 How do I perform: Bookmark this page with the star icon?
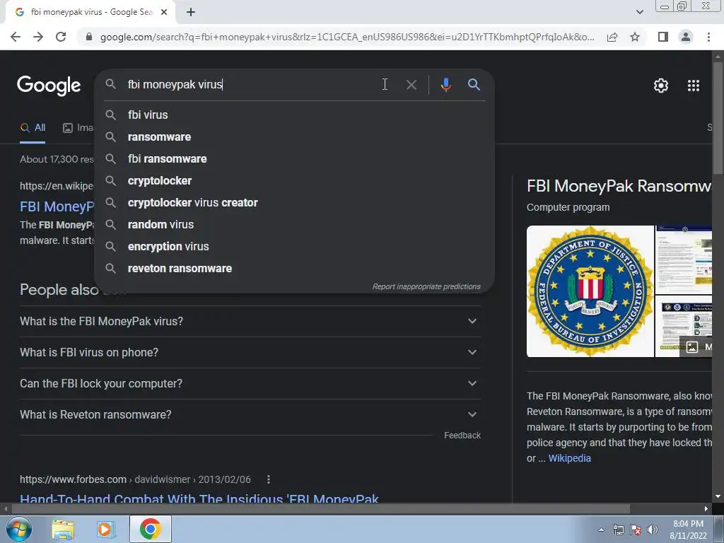click(635, 37)
